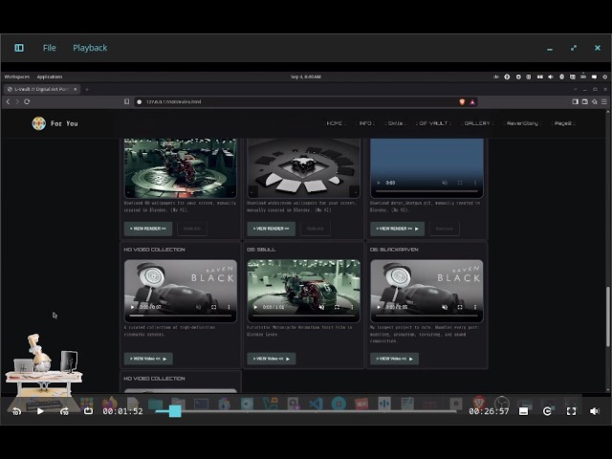Click Download button under Motor_Shotgun card
The width and height of the screenshot is (612, 459).
[x=444, y=229]
